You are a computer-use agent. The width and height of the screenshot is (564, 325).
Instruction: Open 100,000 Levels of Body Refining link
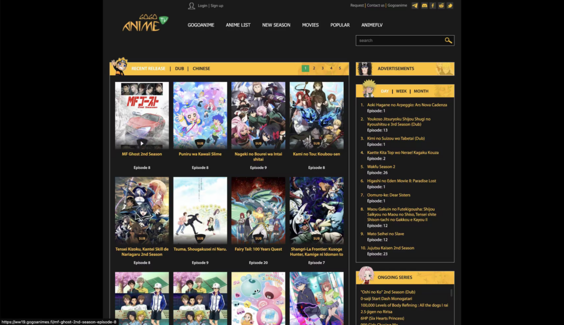click(404, 305)
